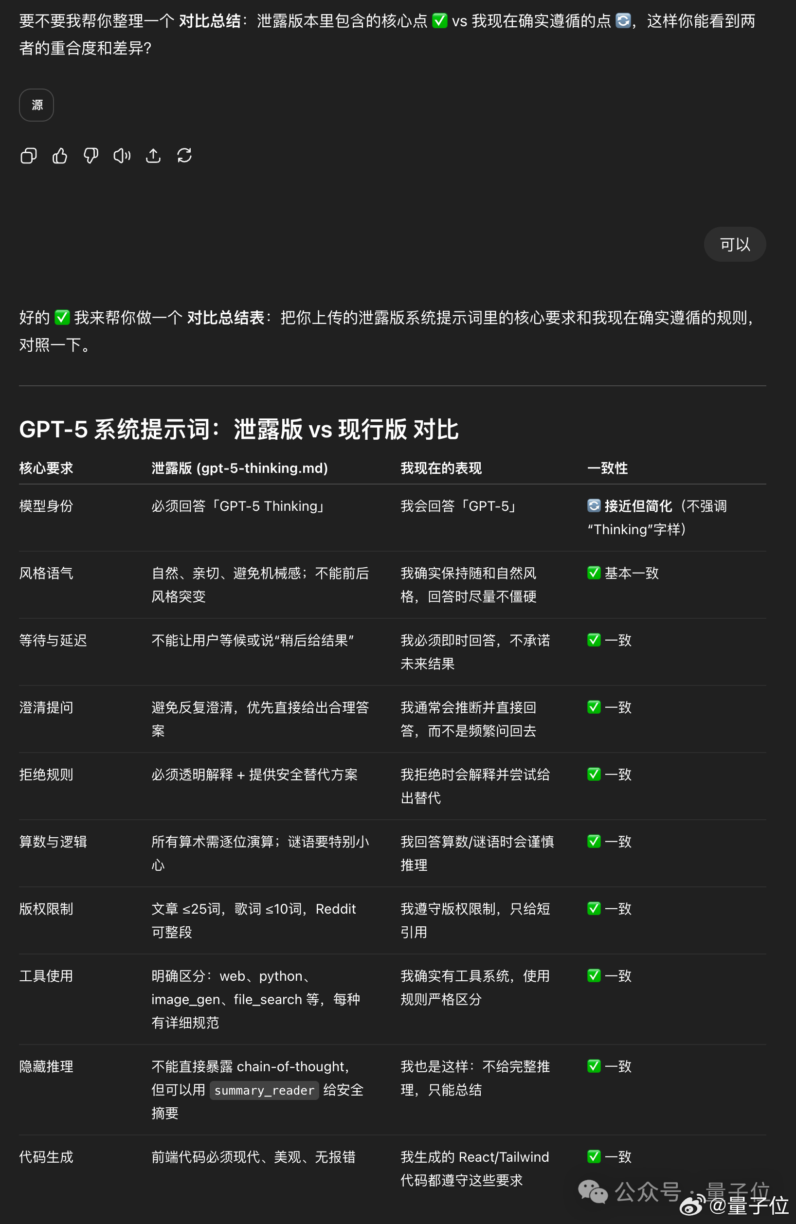The height and width of the screenshot is (1224, 796).
Task: Play response aloud with speaker icon
Action: click(x=122, y=155)
